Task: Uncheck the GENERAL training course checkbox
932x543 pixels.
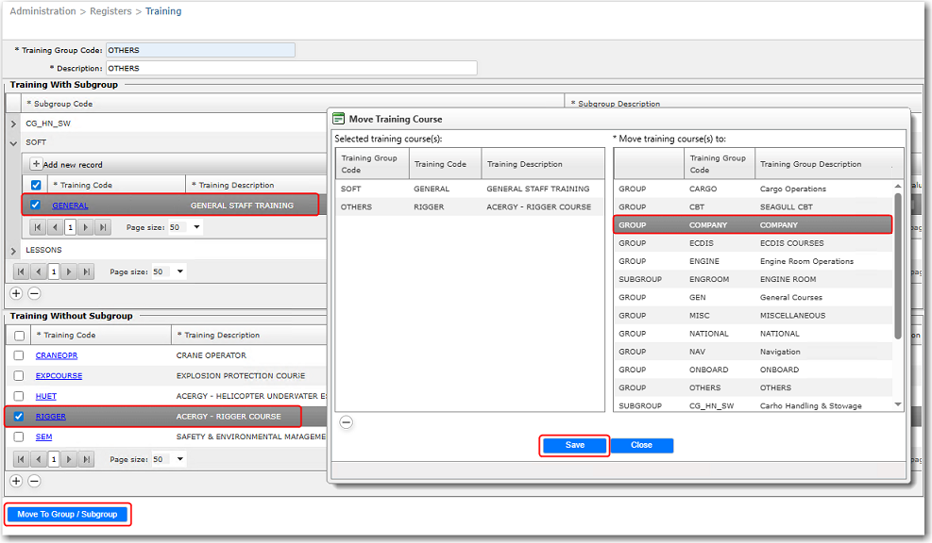Action: [36, 205]
